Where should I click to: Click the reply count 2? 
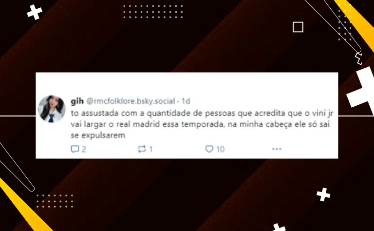[x=84, y=150]
